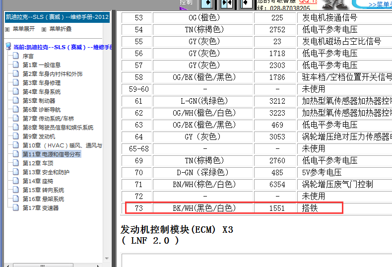
Task: Click the book icon before 当前:凯迪拉克
Action: coord(8,46)
